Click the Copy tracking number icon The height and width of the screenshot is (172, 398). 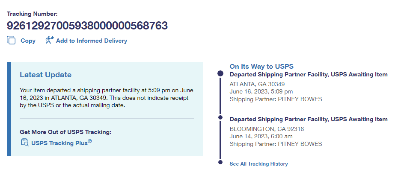(11, 41)
